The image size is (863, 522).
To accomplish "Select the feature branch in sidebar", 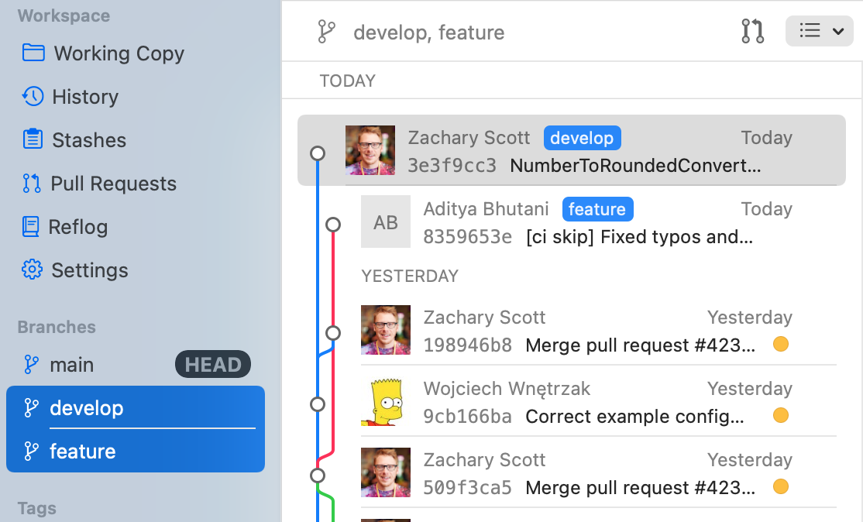I will click(82, 452).
